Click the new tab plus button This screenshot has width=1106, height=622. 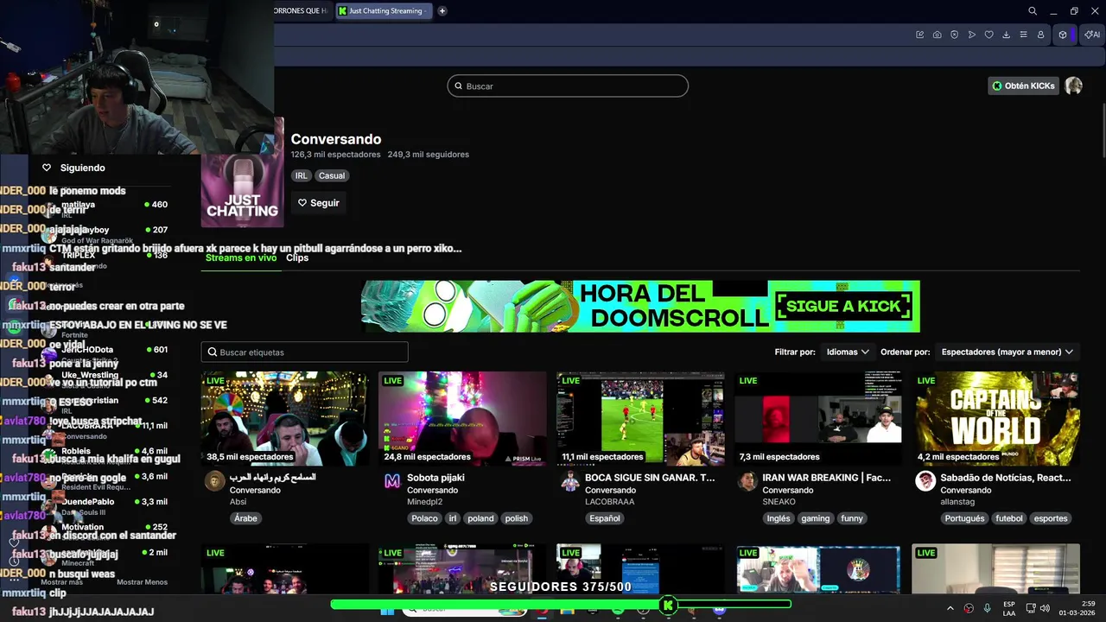[442, 11]
